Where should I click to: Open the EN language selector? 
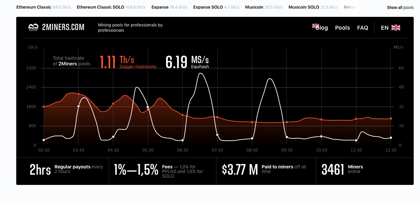[x=385, y=28]
